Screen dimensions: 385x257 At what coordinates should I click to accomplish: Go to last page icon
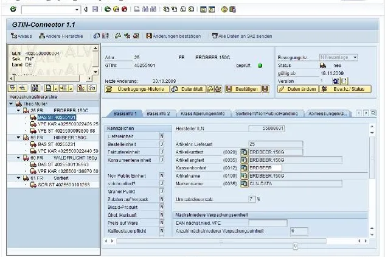point(191,9)
